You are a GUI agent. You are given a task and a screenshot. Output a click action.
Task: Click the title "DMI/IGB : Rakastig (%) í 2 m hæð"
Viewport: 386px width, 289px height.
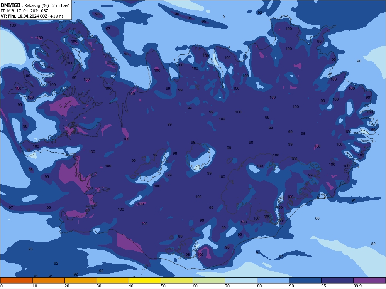pos(35,5)
